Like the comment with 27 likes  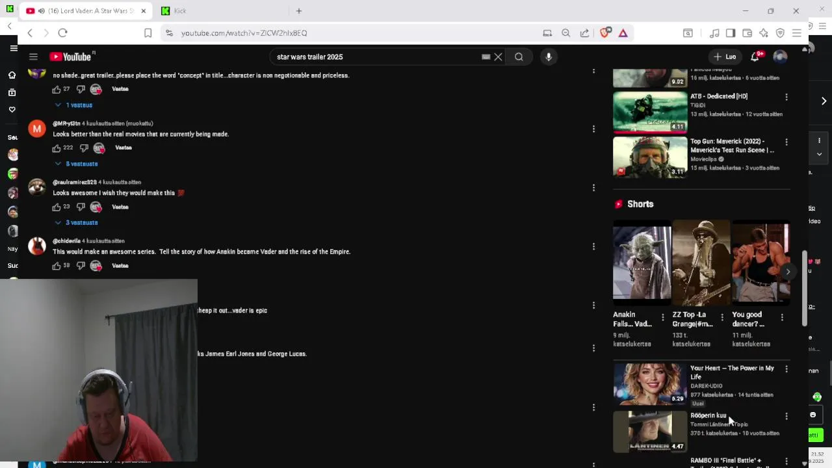57,89
